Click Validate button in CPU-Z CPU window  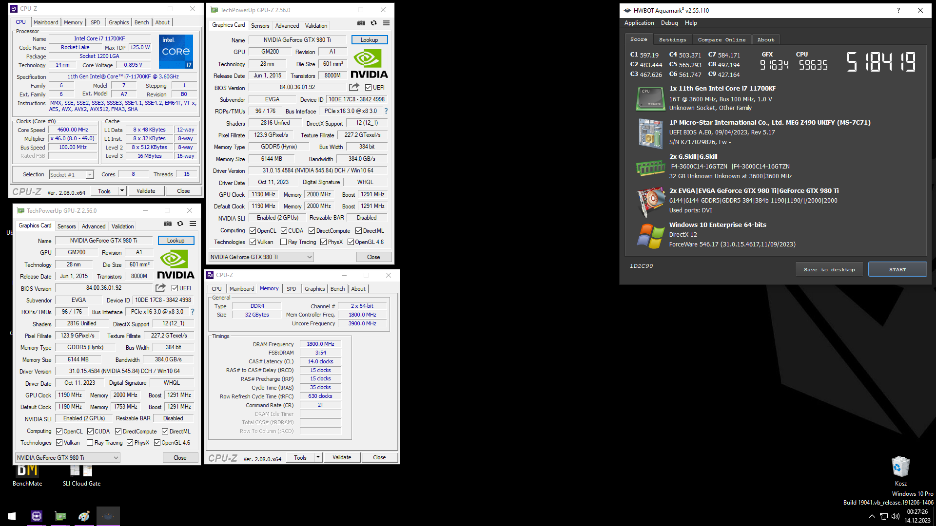[146, 191]
